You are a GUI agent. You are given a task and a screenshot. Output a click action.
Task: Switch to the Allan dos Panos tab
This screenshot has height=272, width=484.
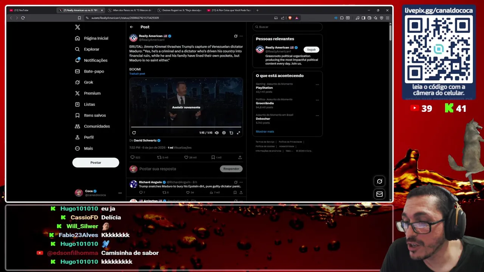pyautogui.click(x=130, y=10)
